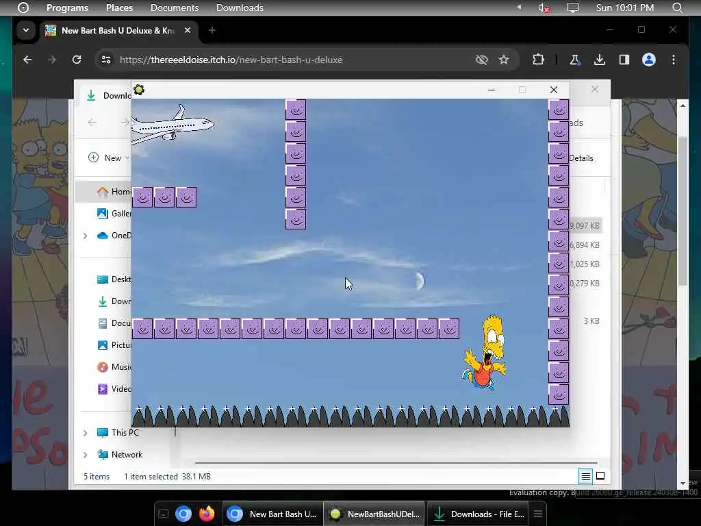Click the browser page vertical scrollbar thumb

click(x=683, y=210)
